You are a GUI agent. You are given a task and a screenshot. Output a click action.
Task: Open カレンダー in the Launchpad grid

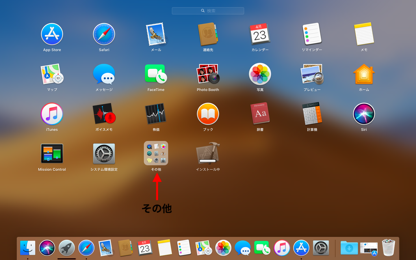pyautogui.click(x=260, y=34)
